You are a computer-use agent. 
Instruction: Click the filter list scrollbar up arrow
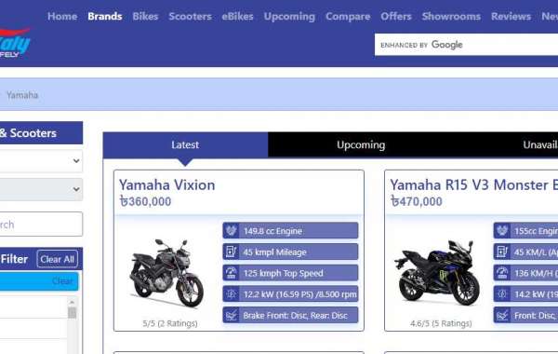[x=72, y=303]
